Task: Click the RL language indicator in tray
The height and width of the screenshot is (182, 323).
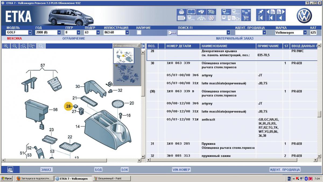Action: 289,178
